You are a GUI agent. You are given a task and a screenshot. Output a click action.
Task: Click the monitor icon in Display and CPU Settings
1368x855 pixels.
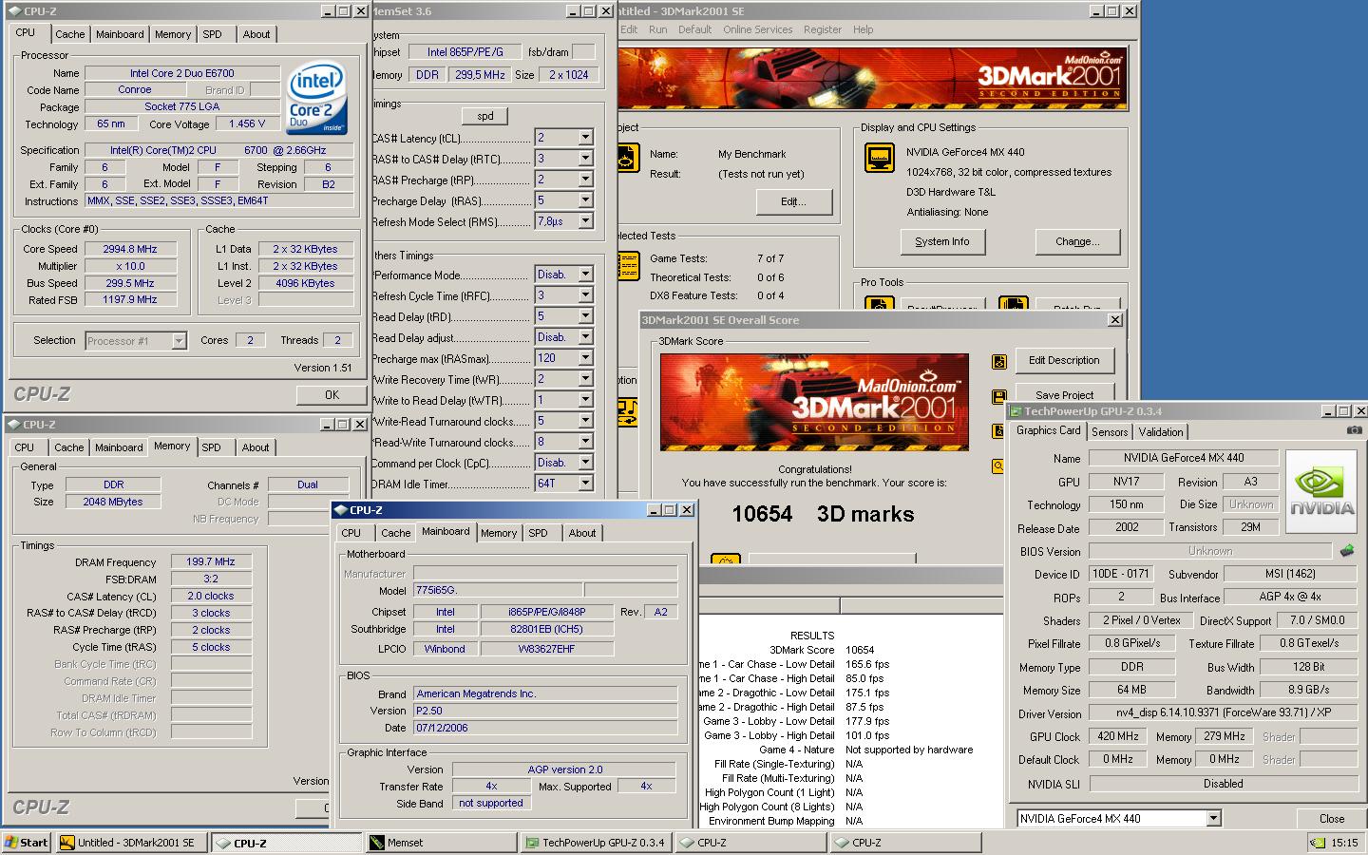(880, 158)
